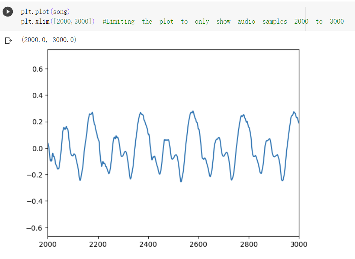Screen dimensions: 355x259
Task: Click the cell output actions icon
Action: point(8,41)
